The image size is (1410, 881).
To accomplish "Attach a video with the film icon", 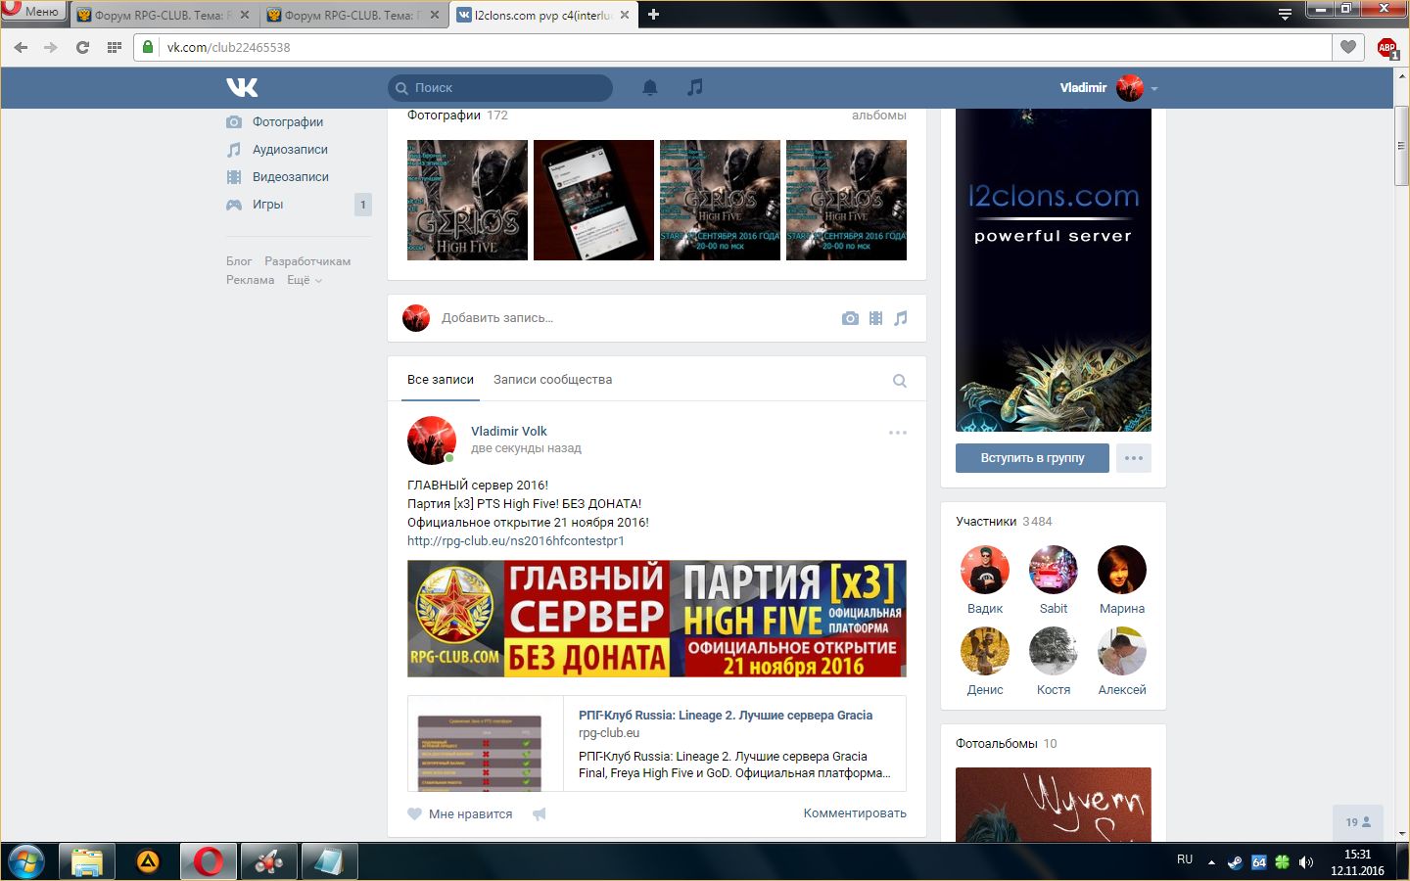I will pyautogui.click(x=875, y=318).
